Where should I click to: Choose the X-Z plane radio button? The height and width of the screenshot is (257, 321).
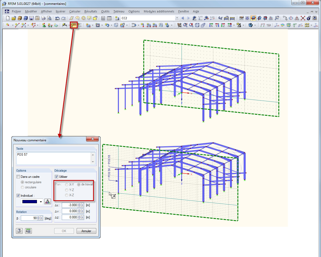click(67, 195)
